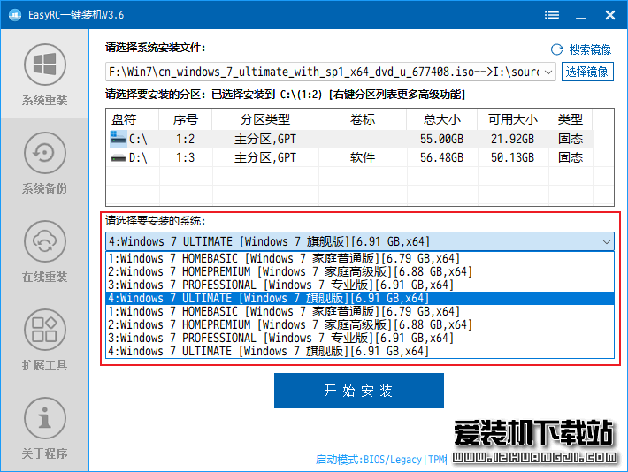Screen dimensions: 628x472
Task: Click the 开始安装 start install button
Action: [x=359, y=391]
